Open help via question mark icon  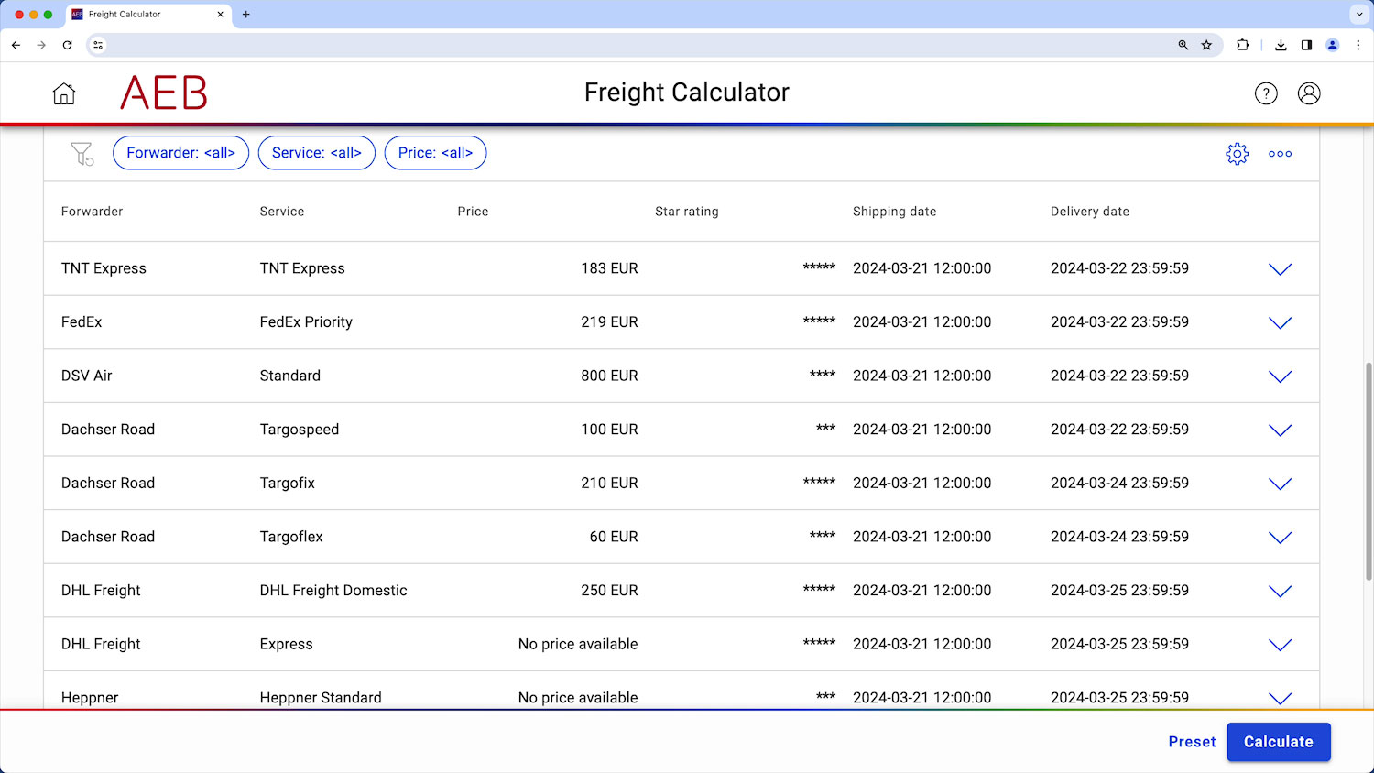pos(1266,93)
